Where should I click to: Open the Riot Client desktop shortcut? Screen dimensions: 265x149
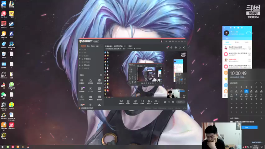tap(4, 14)
